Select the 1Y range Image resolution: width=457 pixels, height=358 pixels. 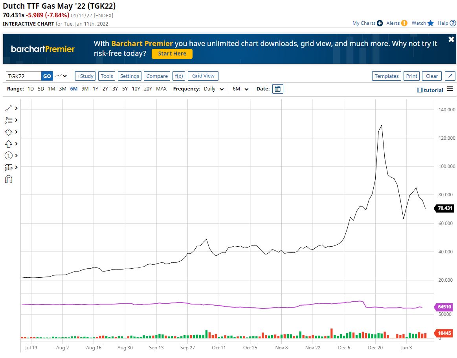95,89
